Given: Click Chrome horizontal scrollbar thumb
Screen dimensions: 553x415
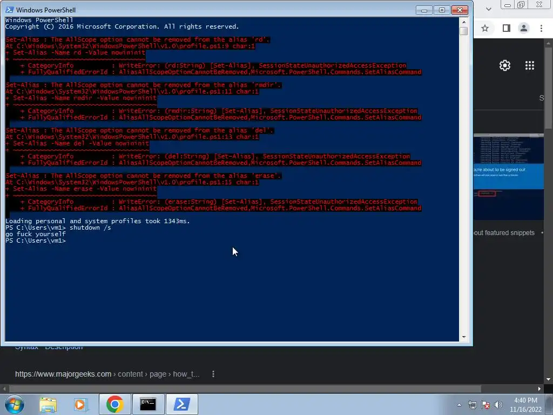Looking at the screenshot, I should point(245,389).
